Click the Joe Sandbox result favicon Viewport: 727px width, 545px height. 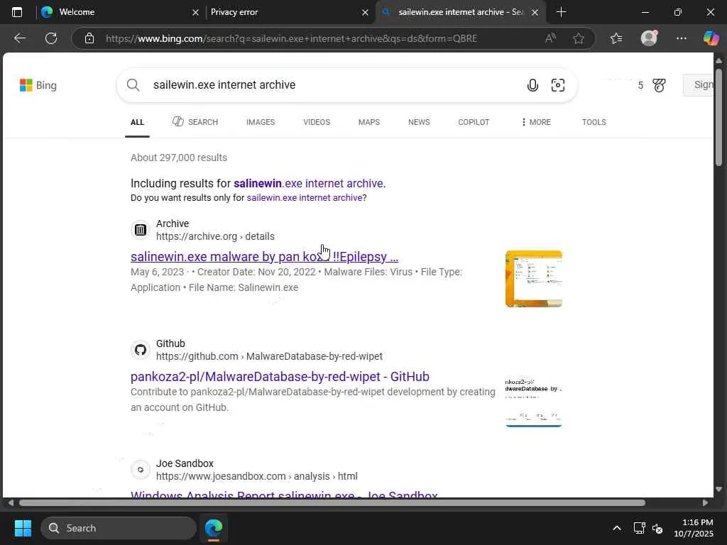click(141, 470)
